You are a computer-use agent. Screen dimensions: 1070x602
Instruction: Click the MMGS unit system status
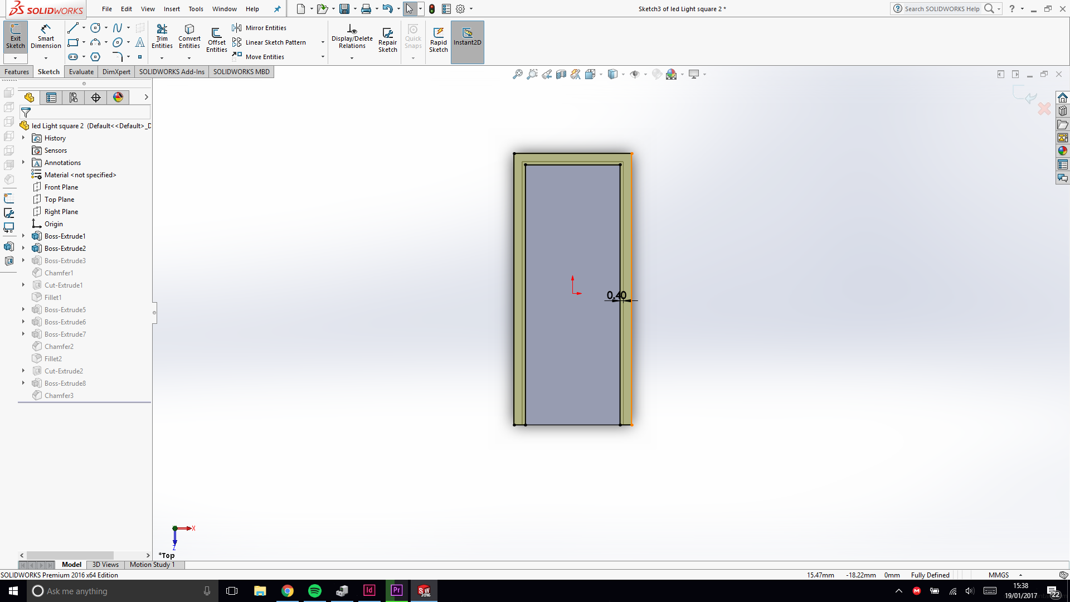coord(999,575)
